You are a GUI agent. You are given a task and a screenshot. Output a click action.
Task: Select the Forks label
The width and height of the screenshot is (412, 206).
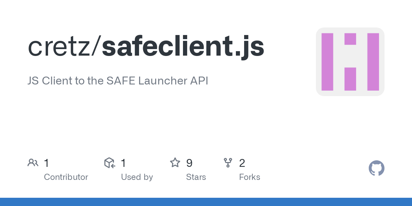[x=250, y=177]
